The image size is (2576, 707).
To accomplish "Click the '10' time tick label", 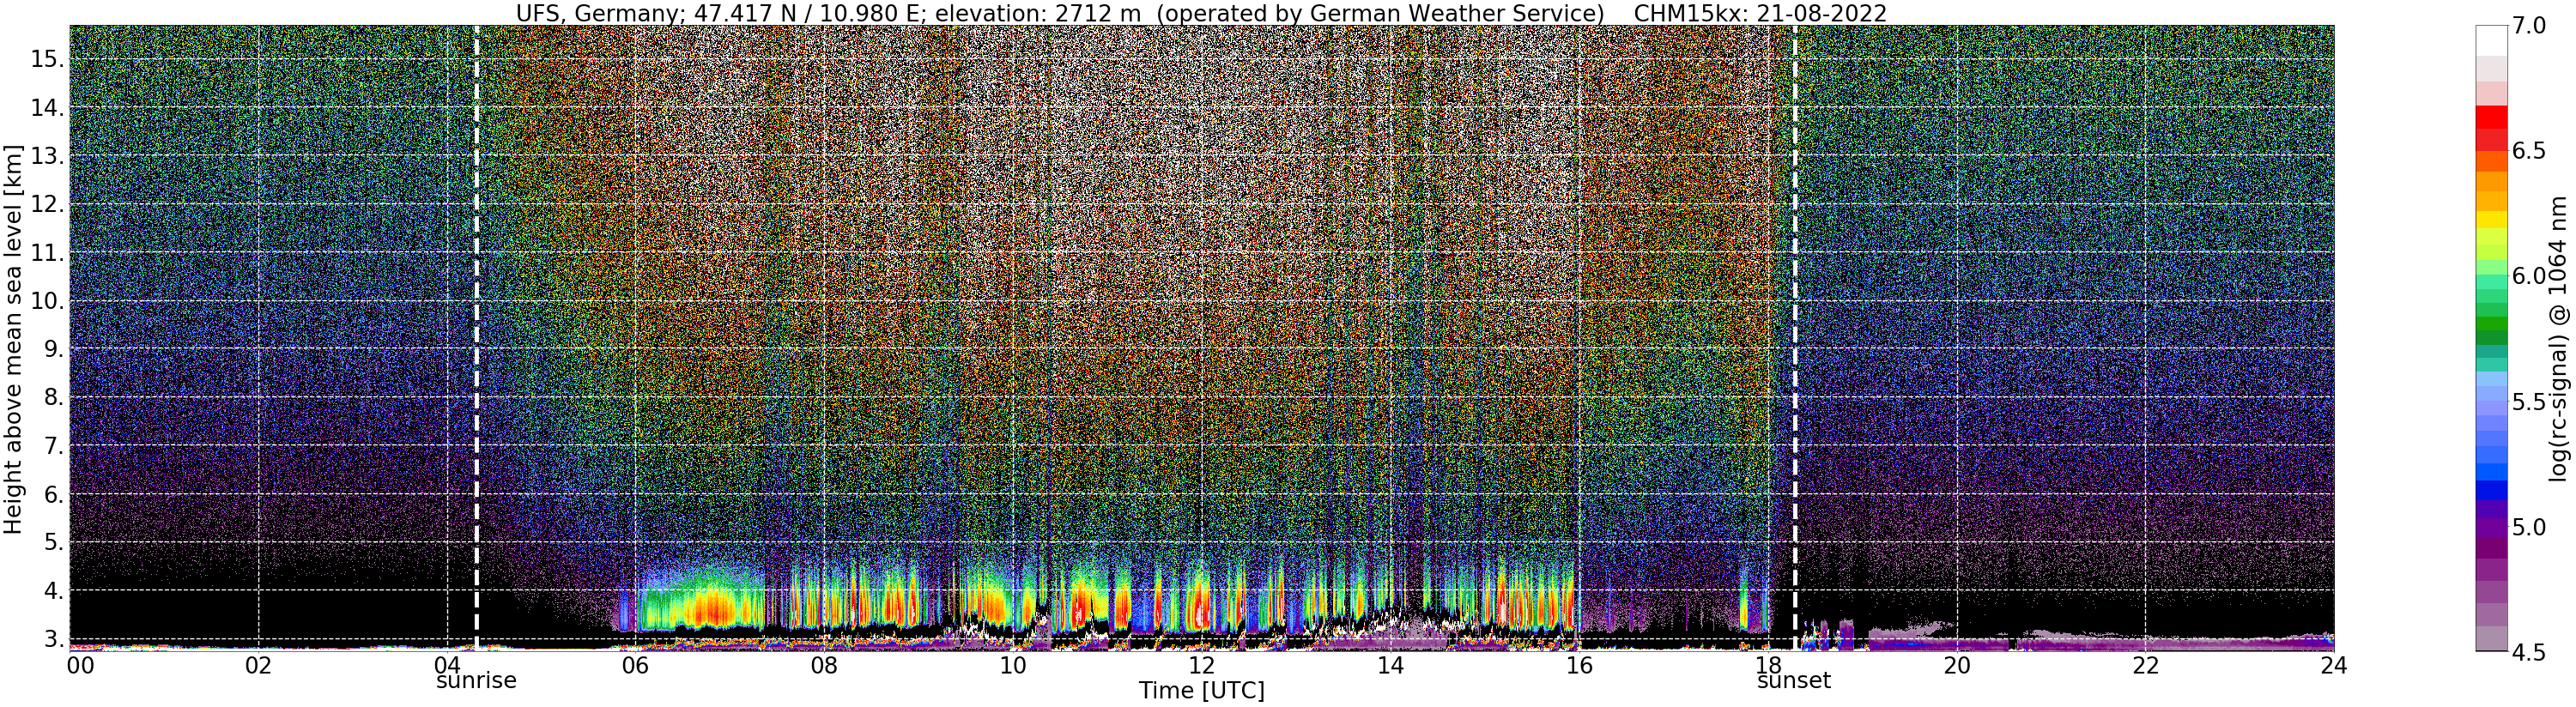I will (x=1013, y=665).
